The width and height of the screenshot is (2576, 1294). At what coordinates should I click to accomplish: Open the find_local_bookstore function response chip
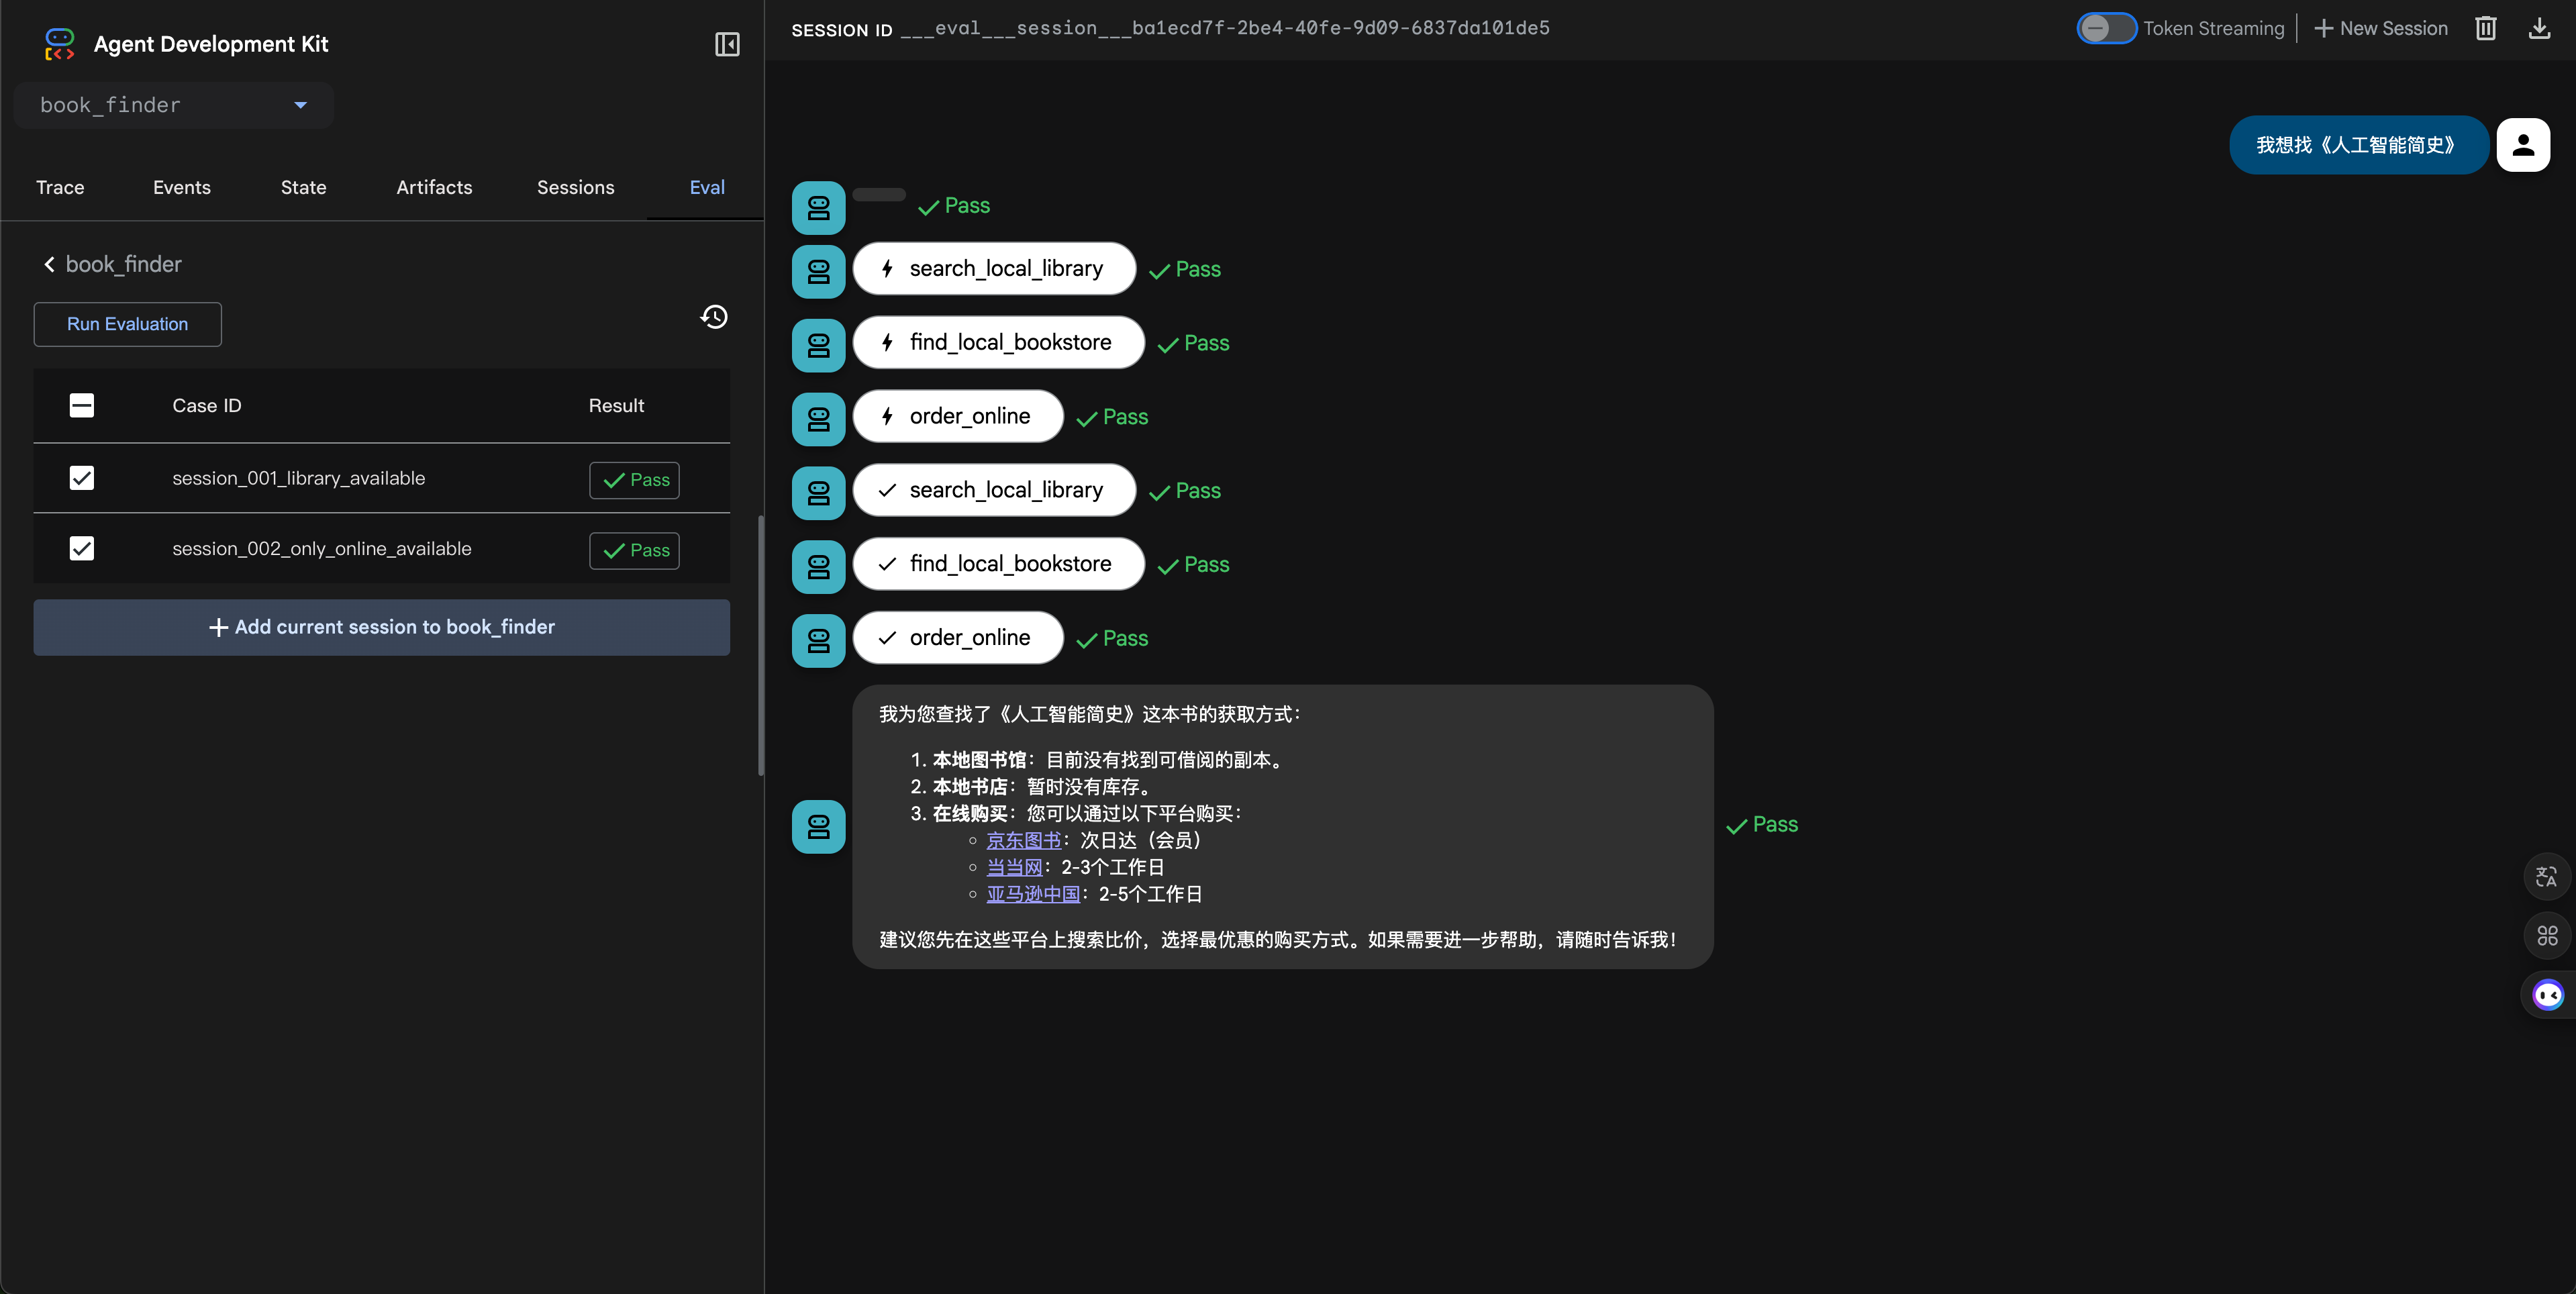(998, 564)
